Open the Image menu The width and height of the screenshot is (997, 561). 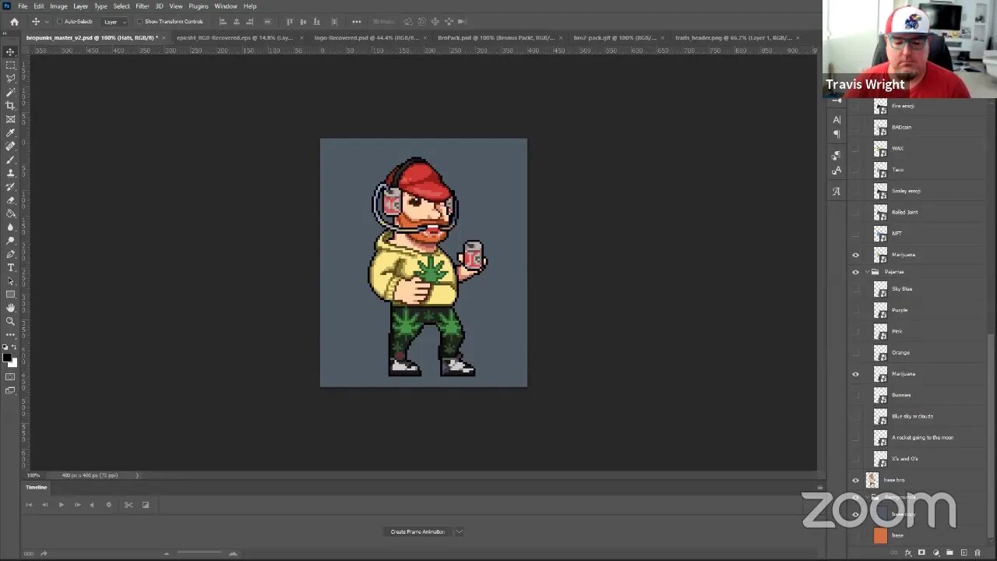tap(58, 6)
